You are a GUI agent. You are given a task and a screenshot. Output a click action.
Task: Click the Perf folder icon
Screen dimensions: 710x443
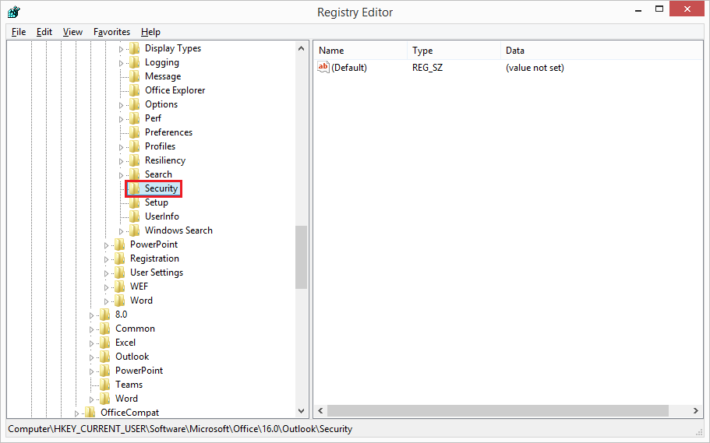(x=135, y=118)
